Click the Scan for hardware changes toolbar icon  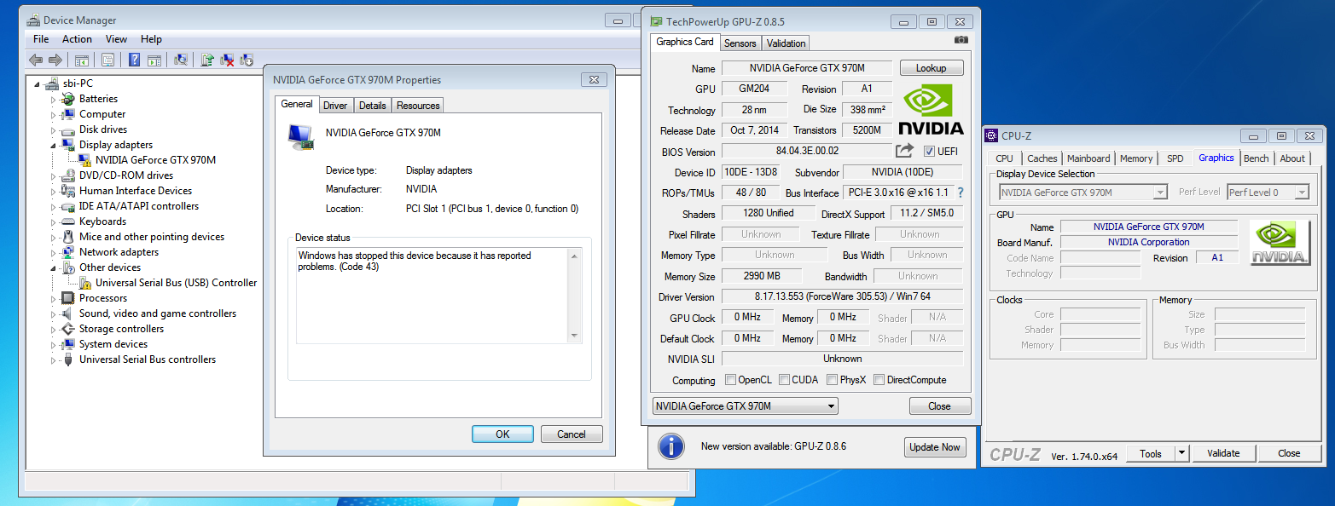tap(181, 60)
